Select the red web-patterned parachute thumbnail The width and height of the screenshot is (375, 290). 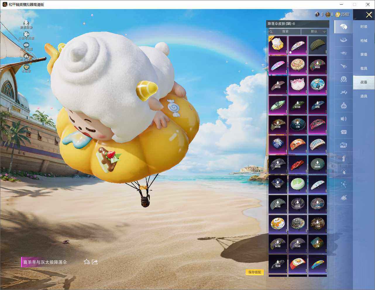318,125
